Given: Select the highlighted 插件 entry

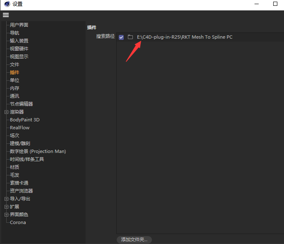Looking at the screenshot, I should [15, 72].
